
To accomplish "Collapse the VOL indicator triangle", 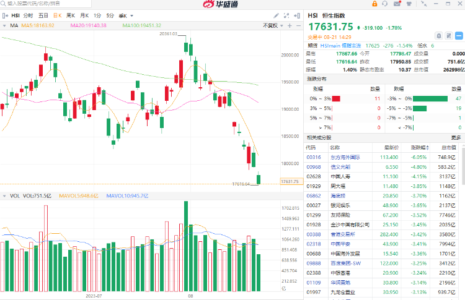I will (x=4, y=195).
